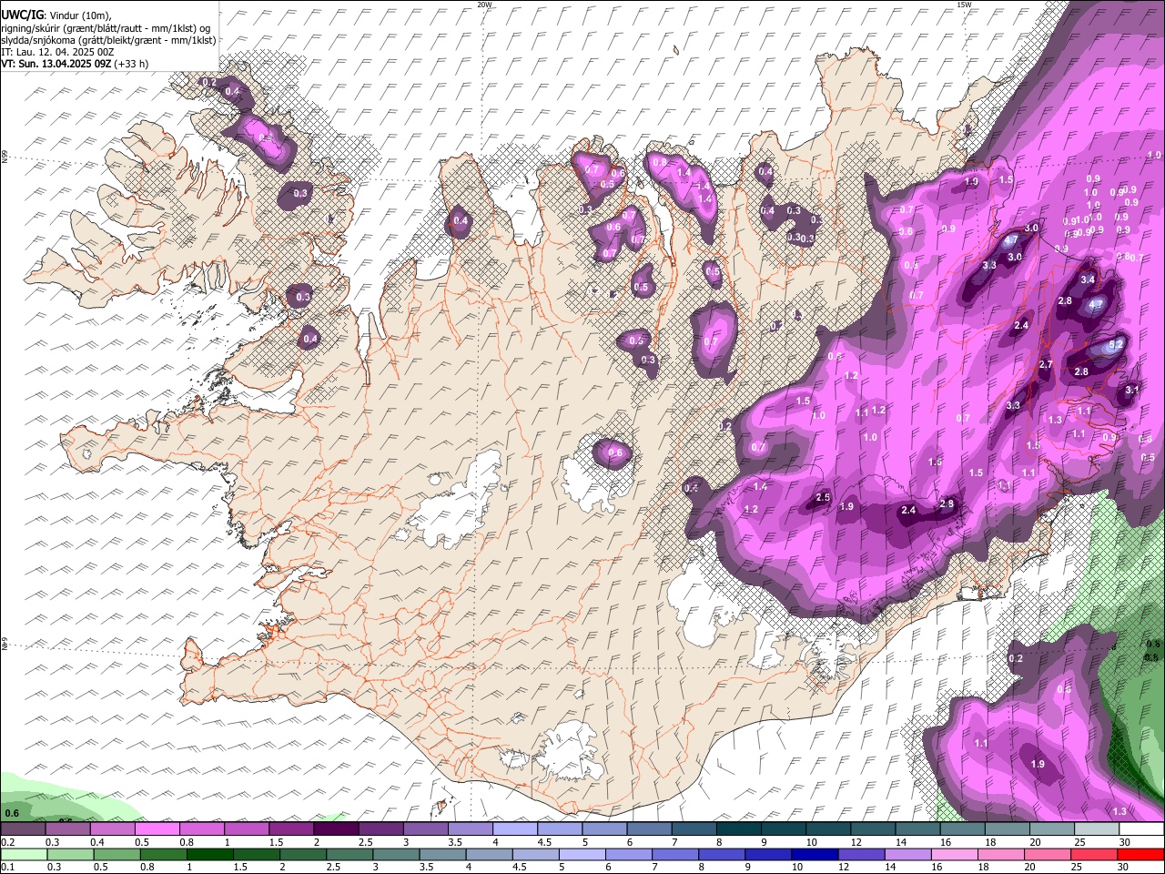Click the 'UWC/IG' title text
The image size is (1165, 874).
point(22,15)
